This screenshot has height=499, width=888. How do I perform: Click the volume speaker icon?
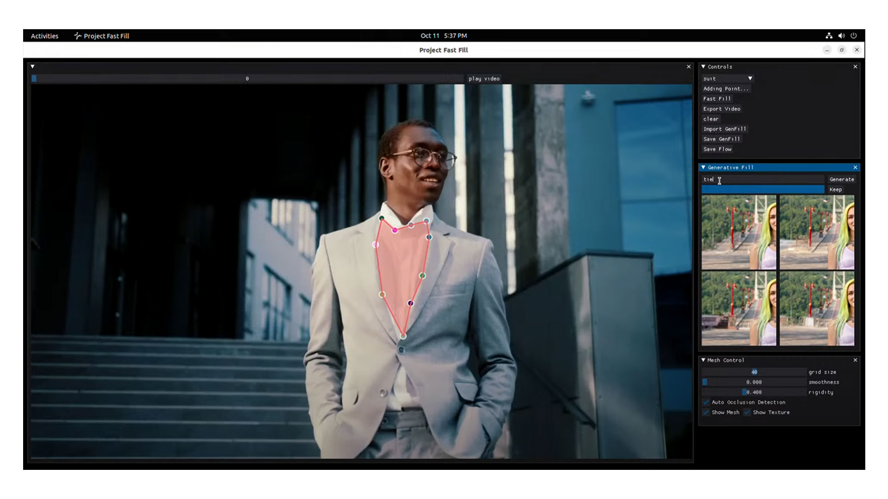click(841, 36)
